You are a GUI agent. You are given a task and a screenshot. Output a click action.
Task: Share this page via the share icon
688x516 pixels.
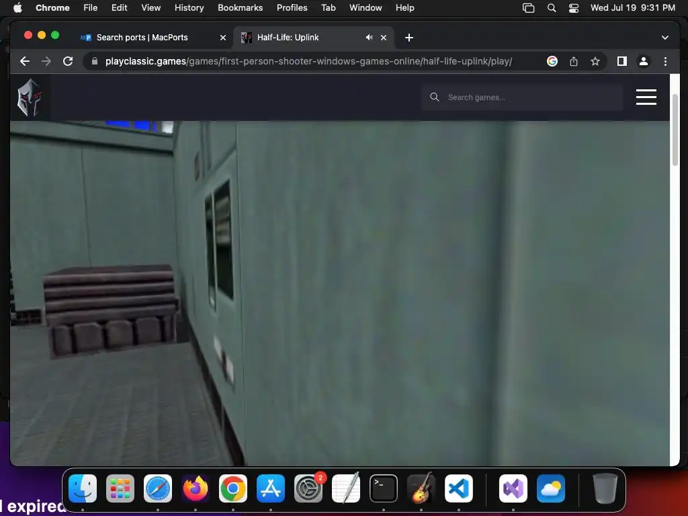tap(574, 61)
